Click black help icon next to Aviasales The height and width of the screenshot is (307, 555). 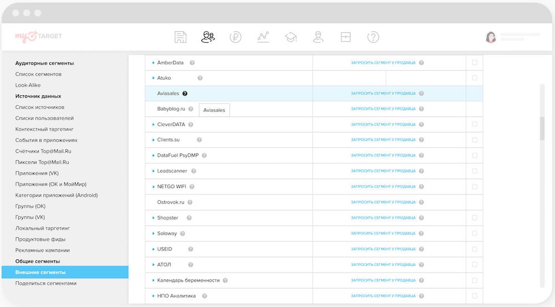185,94
